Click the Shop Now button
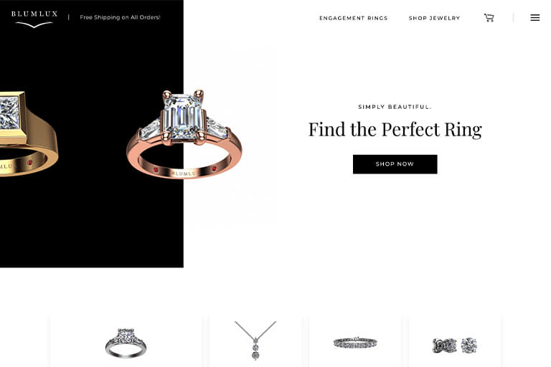 click(395, 164)
